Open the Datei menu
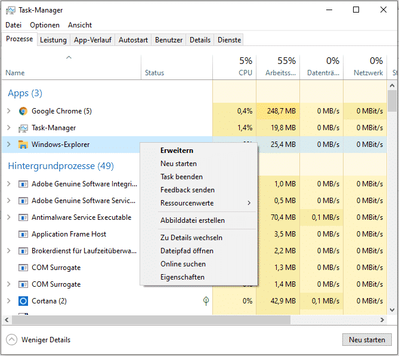This screenshot has height=356, width=399. point(14,25)
